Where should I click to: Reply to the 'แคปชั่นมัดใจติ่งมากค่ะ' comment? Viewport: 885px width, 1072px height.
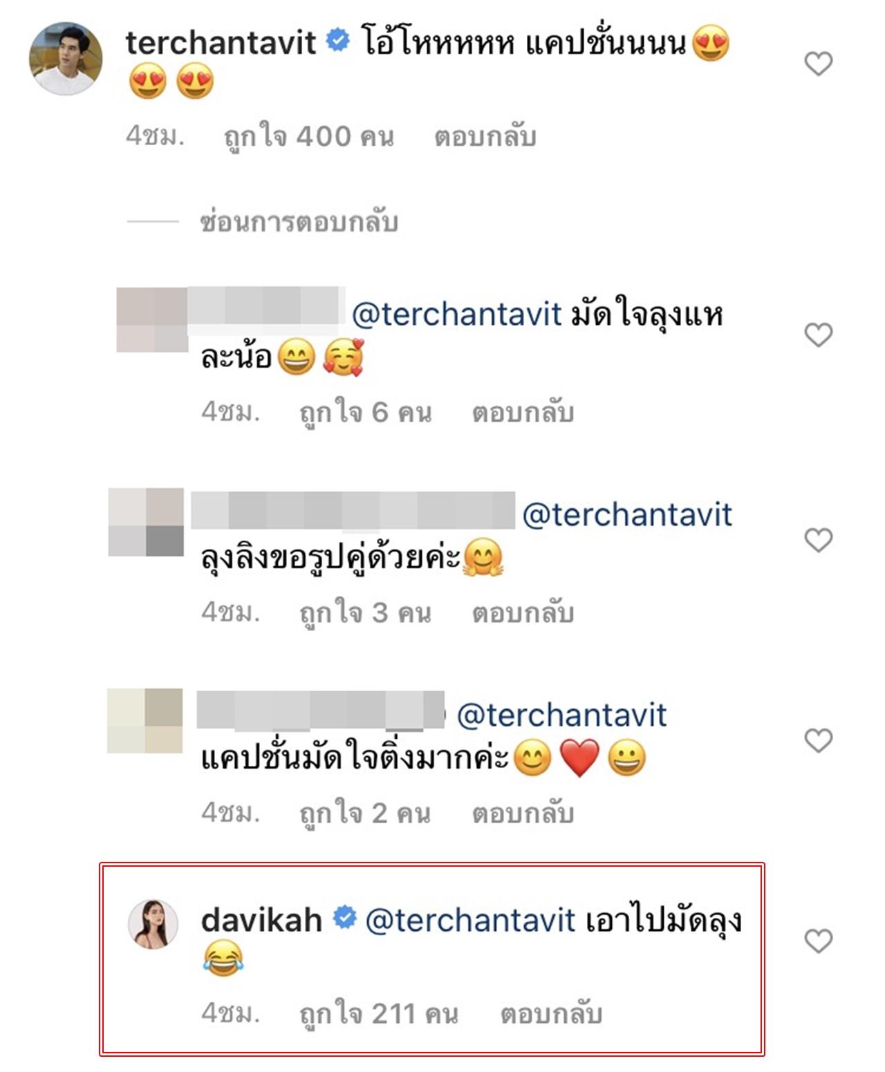pyautogui.click(x=523, y=814)
